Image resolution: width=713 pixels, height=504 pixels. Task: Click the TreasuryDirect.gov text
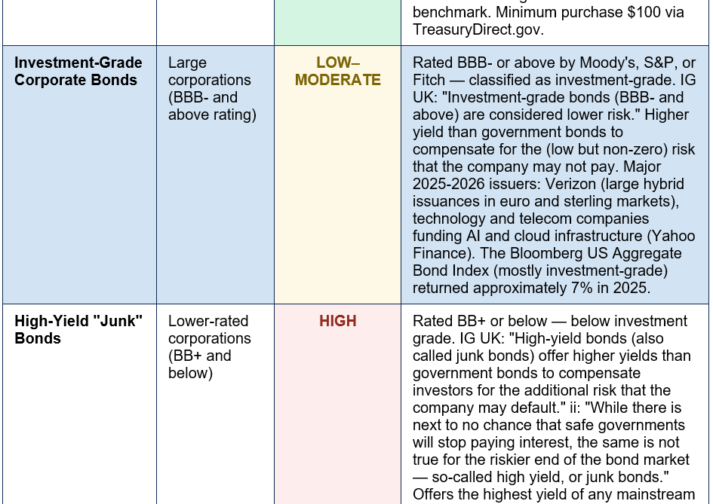tap(478, 29)
